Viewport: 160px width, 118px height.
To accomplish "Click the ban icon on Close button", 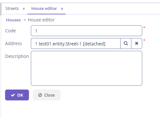I will [40, 95].
